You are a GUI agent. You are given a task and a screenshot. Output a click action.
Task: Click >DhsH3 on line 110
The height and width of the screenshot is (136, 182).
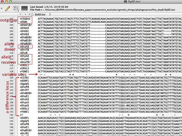pos(24,47)
